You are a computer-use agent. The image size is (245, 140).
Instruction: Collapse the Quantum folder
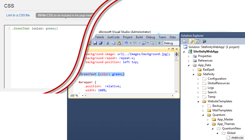coord(203,115)
